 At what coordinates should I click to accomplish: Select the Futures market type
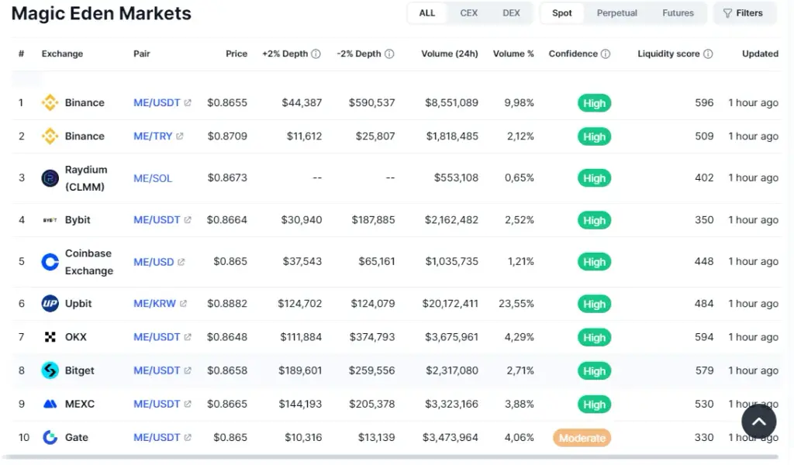[678, 13]
